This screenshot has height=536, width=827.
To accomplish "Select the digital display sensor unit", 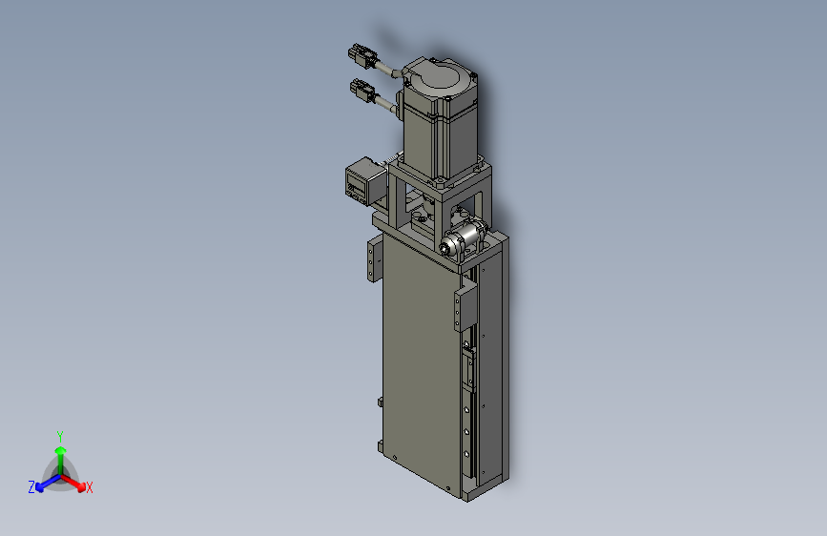I will coord(365,182).
